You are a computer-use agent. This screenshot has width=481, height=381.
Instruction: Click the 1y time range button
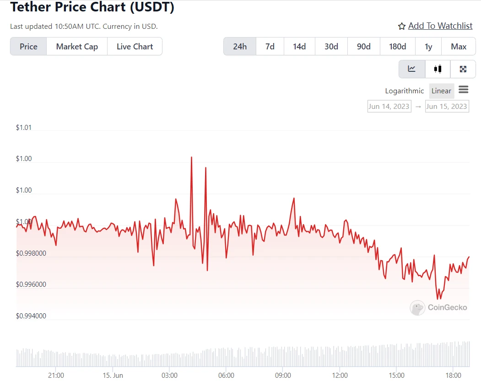(x=428, y=47)
